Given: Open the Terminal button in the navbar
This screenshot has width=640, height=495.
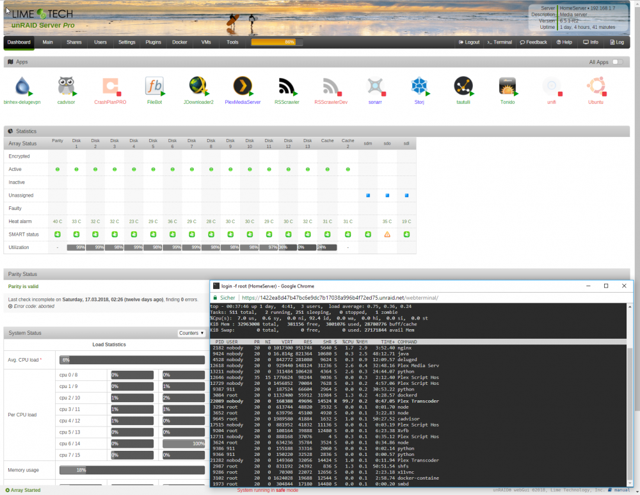Looking at the screenshot, I should tap(499, 42).
